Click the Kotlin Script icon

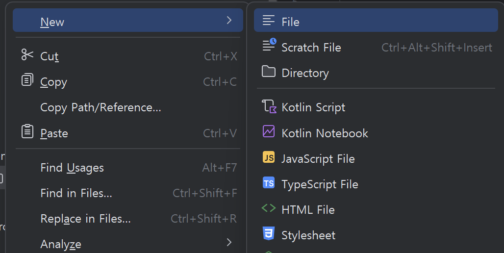point(269,107)
